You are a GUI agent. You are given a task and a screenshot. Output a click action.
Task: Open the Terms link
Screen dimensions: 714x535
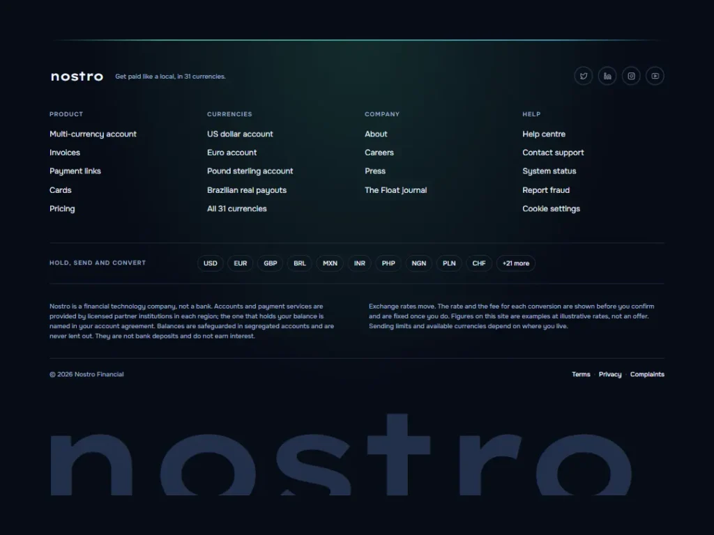pos(581,374)
